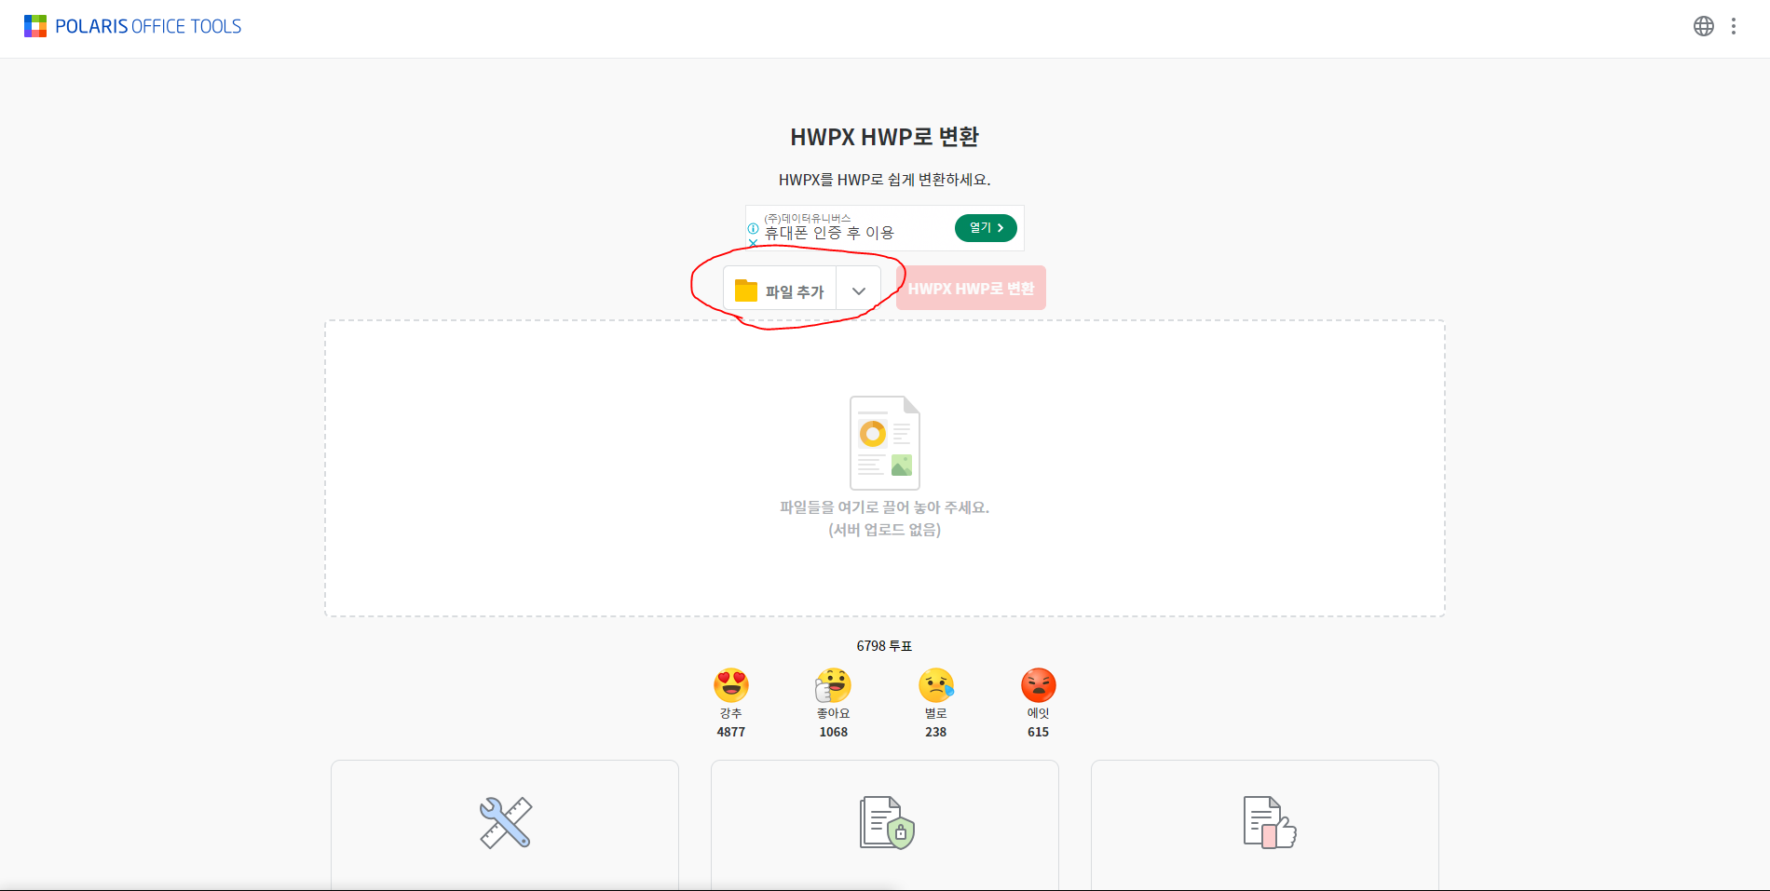Click the ad info icon
This screenshot has height=891, width=1770.
point(753,228)
